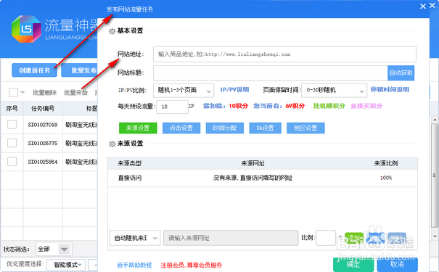Click 序号 column header
439x272 pixels.
[x=12, y=109]
